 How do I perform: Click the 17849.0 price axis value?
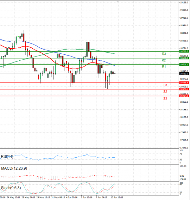[x=184, y=148]
